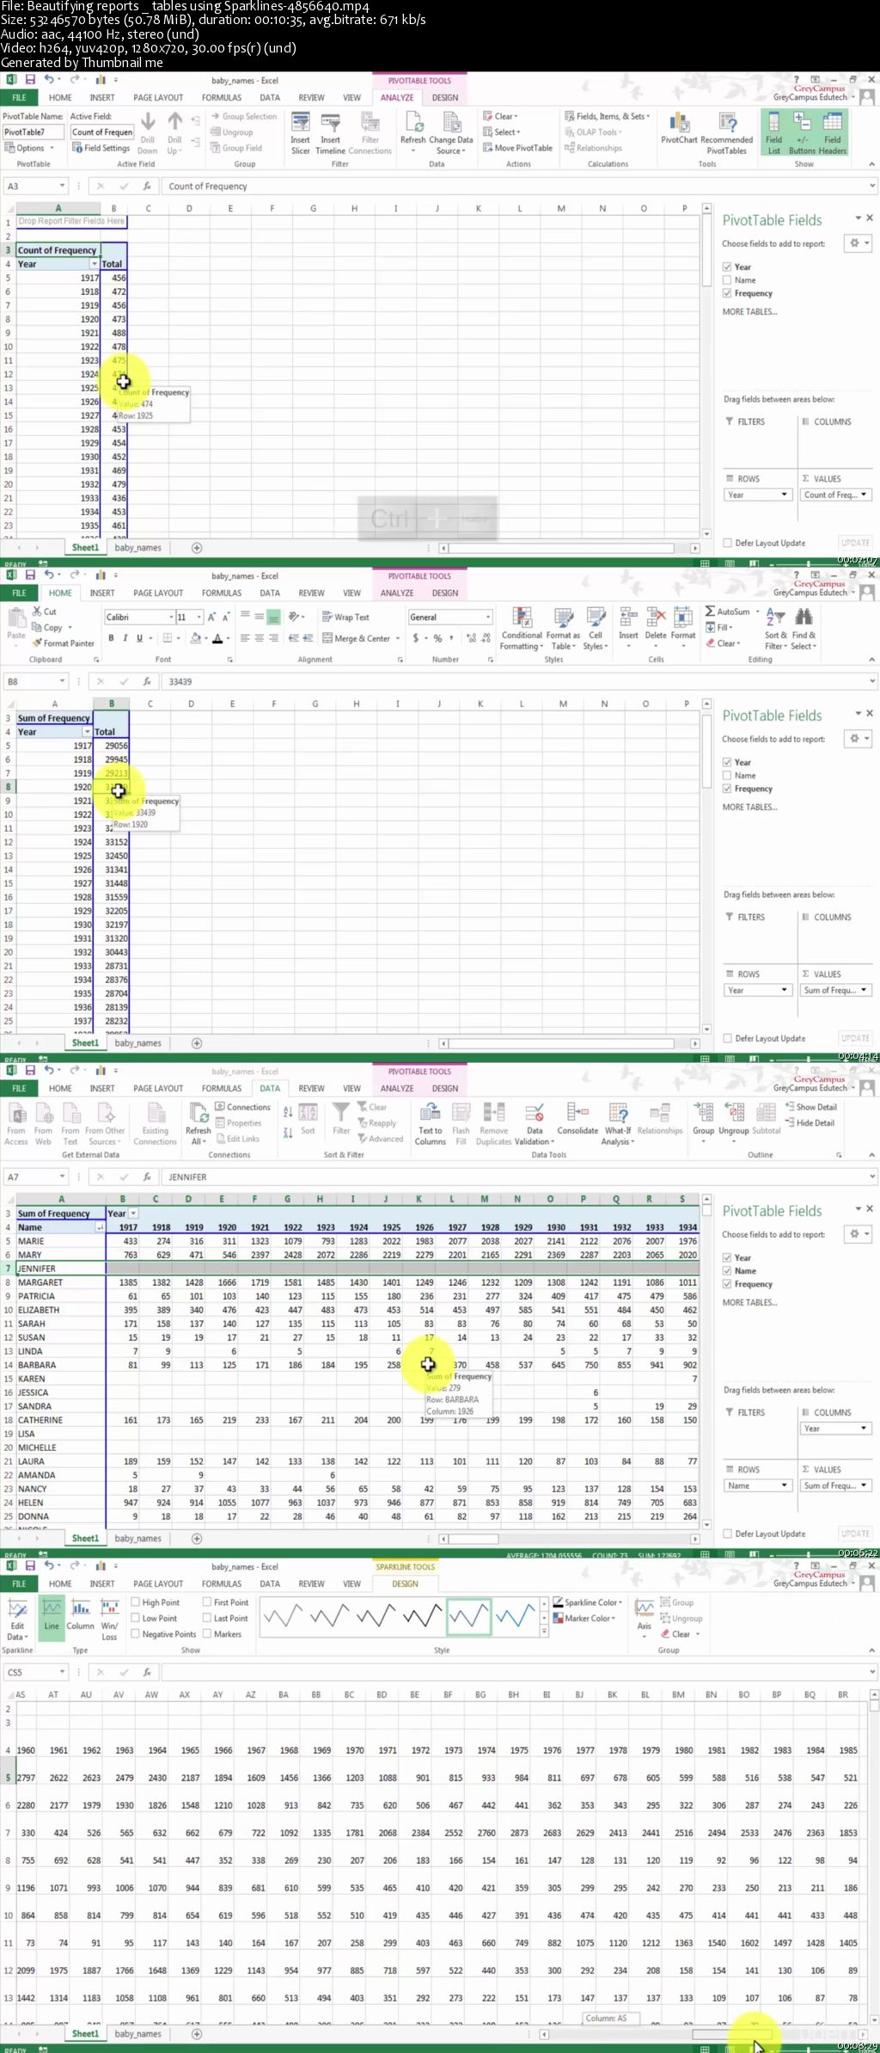Enable the First Point checkbox

tap(207, 1602)
